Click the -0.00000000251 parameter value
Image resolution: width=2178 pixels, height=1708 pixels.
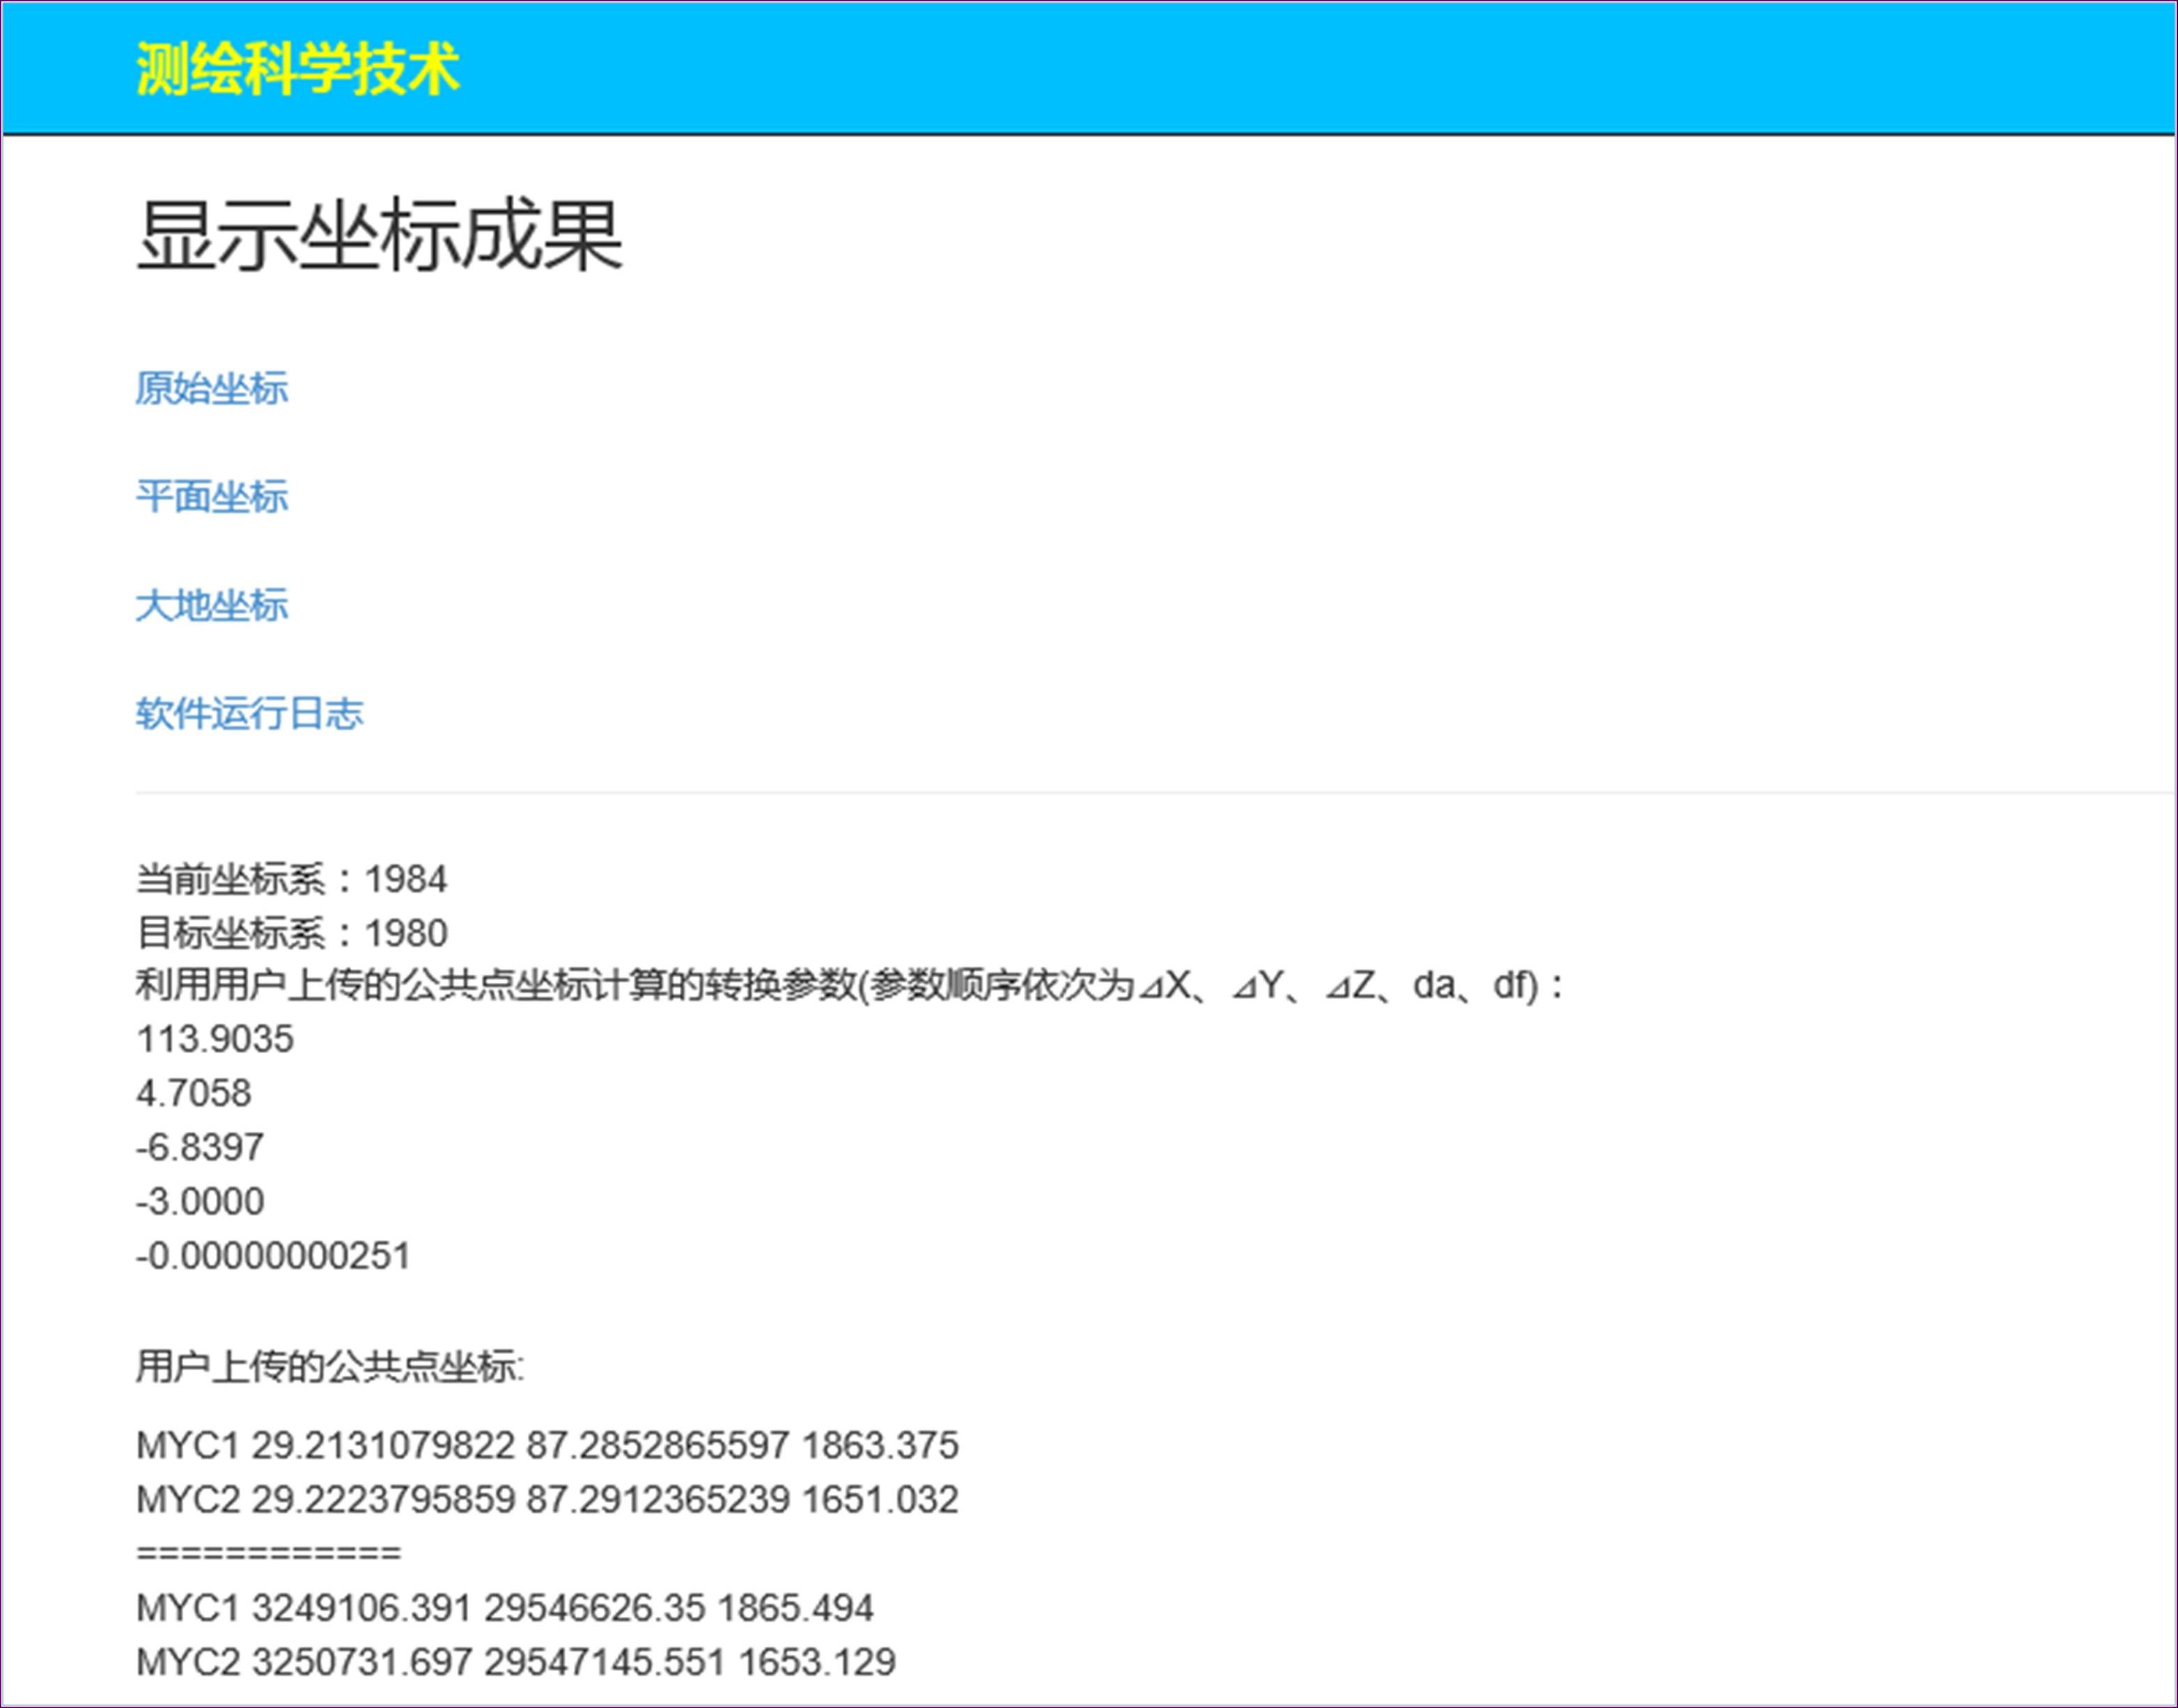point(273,1256)
